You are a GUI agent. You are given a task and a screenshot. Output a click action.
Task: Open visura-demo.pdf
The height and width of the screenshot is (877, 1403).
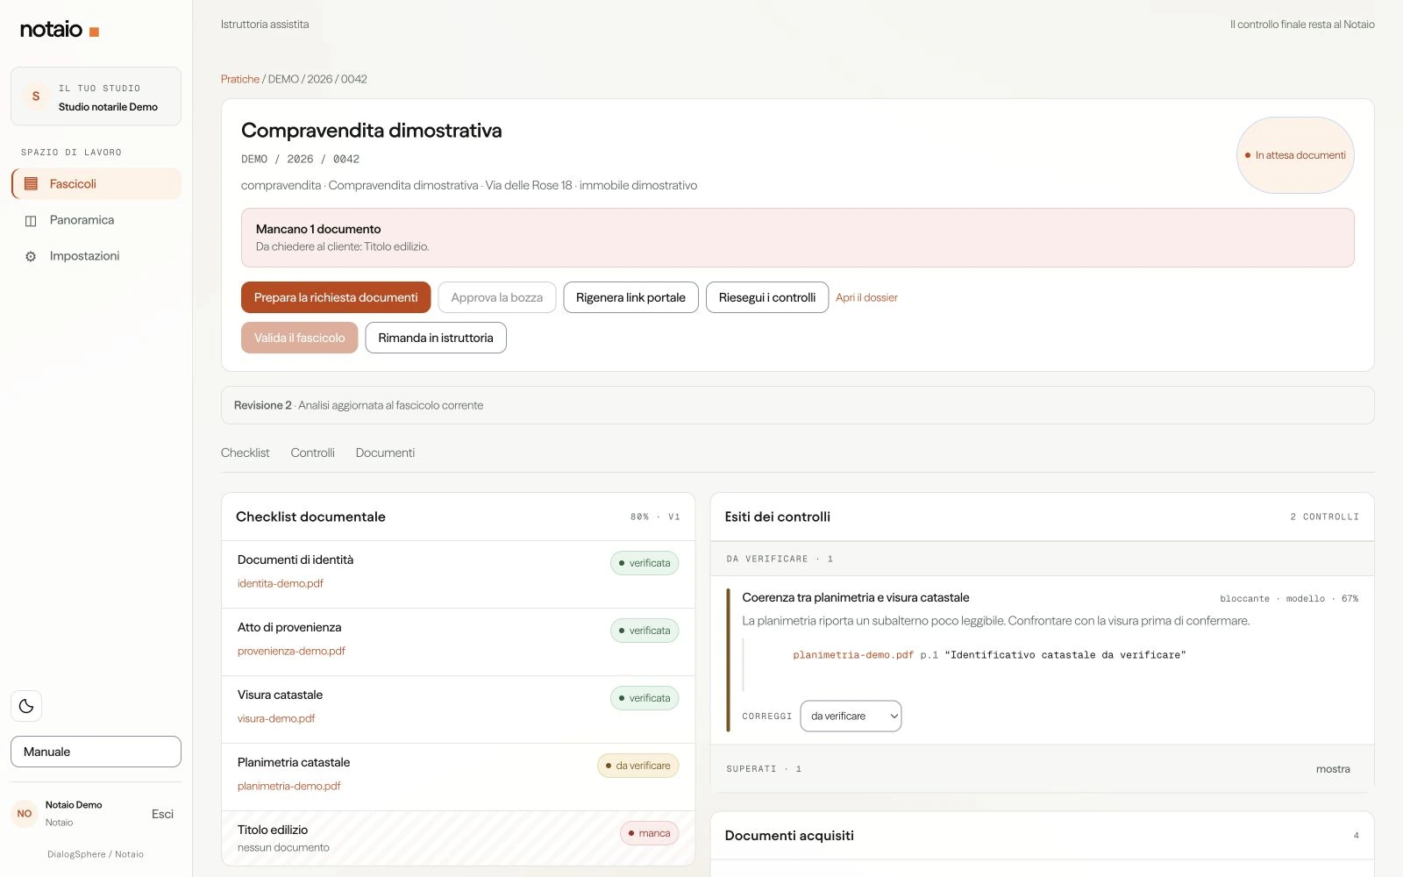[x=276, y=718]
